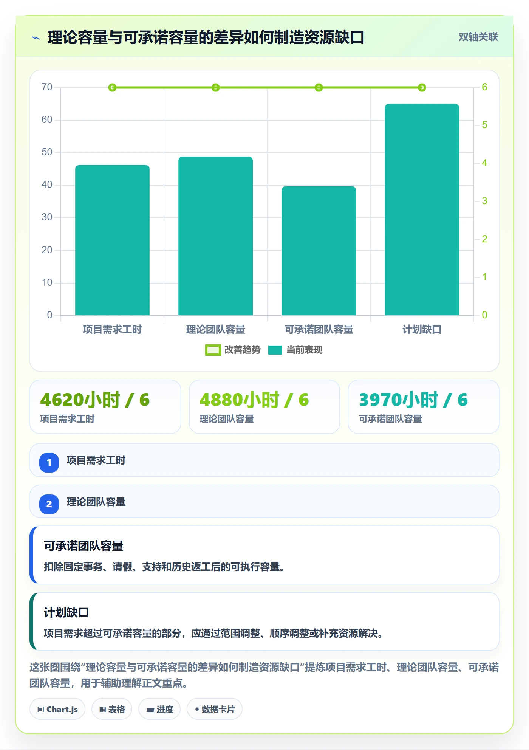This screenshot has height=750, width=529.
Task: Click the green line point above the 可承诺团队容量 bar
Action: point(319,88)
